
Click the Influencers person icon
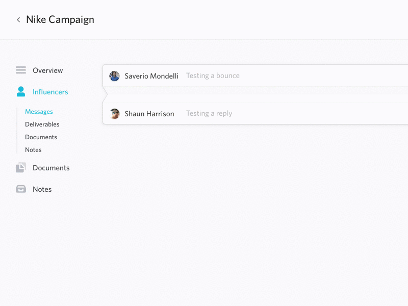tap(21, 92)
